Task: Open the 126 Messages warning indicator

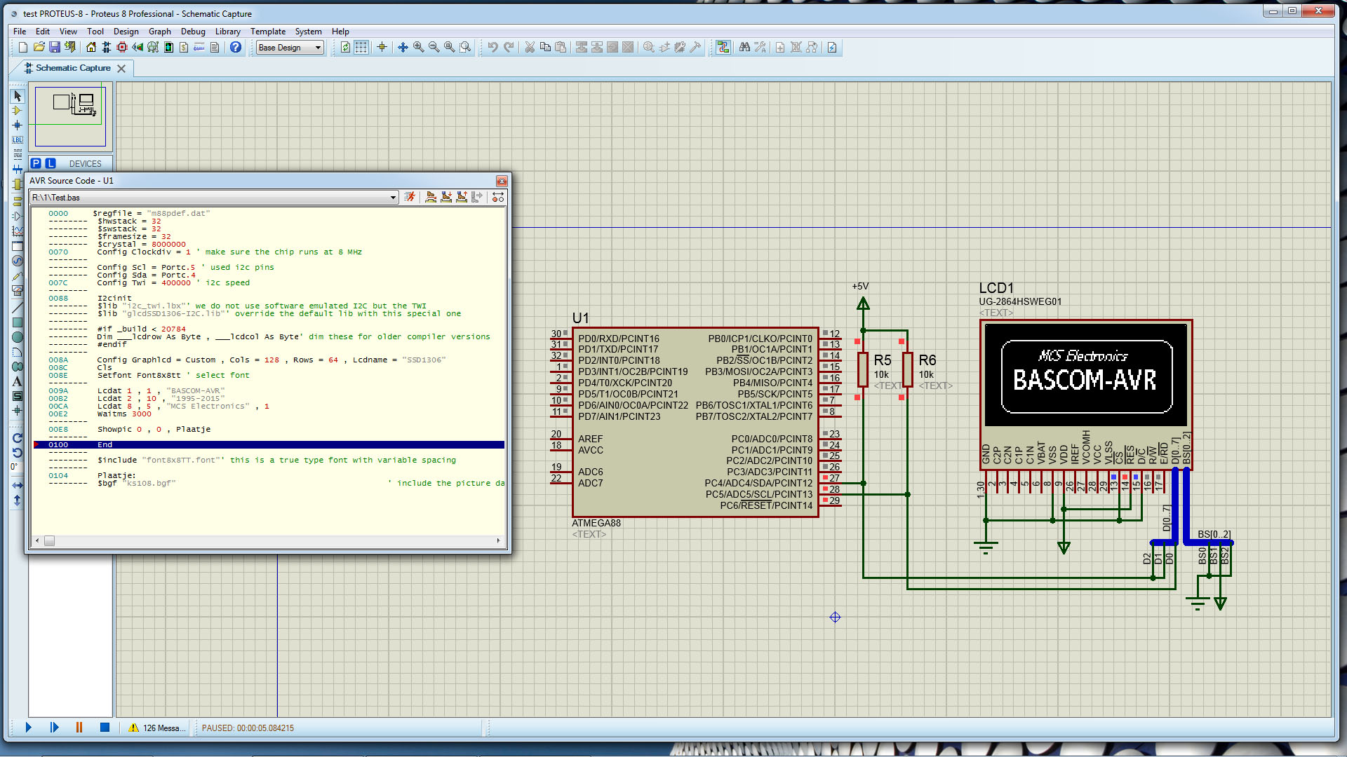Action: 157,728
